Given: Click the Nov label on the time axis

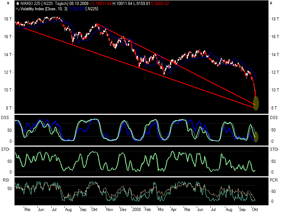Looking at the screenshot, I should [x=109, y=210].
